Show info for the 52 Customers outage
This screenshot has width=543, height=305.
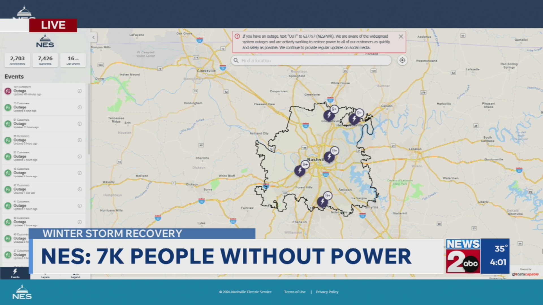(x=80, y=156)
